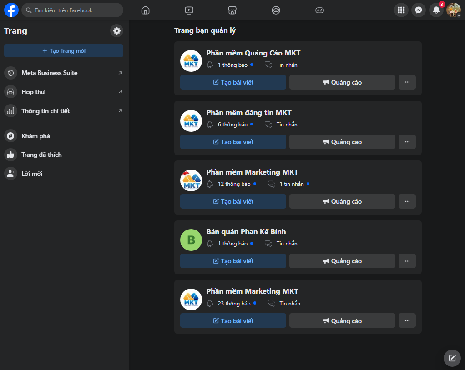The image size is (465, 370).
Task: Open the Groups icon in top bar
Action: tap(276, 10)
